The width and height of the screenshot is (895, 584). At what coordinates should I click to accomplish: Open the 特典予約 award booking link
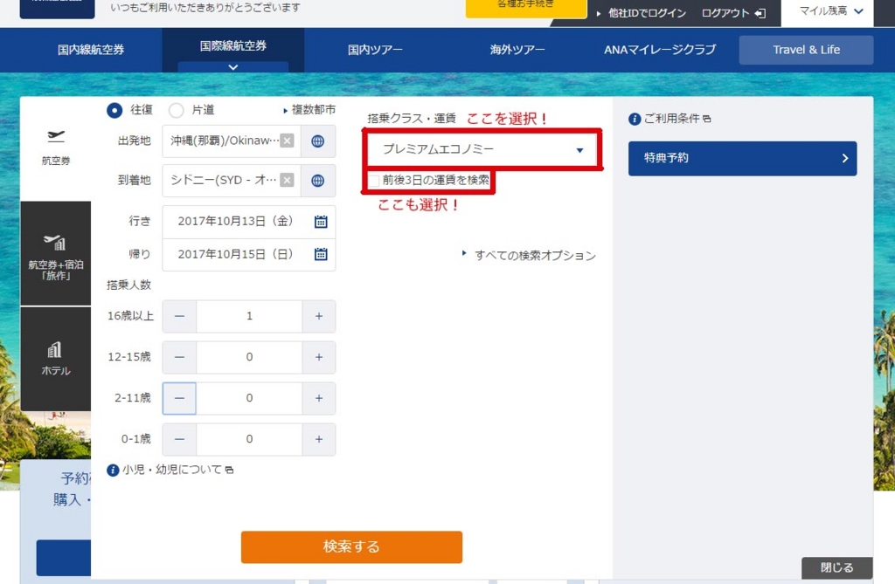click(x=740, y=158)
